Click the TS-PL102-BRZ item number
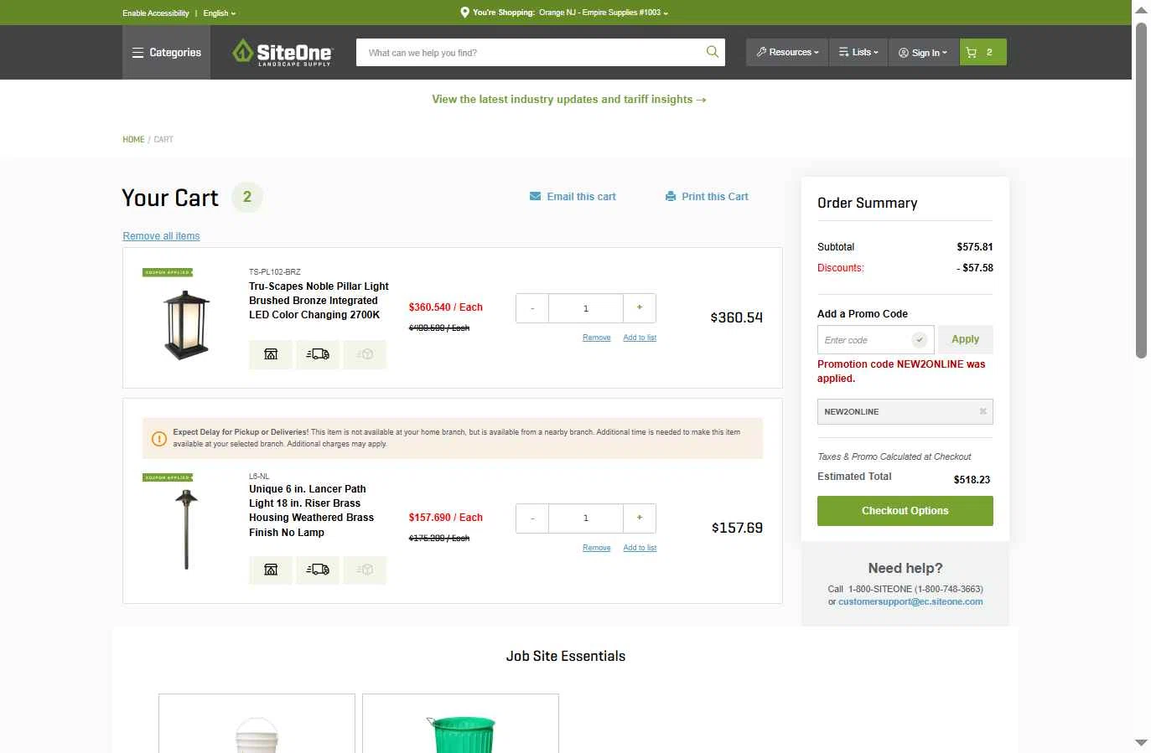Image resolution: width=1151 pixels, height=753 pixels. pos(275,272)
